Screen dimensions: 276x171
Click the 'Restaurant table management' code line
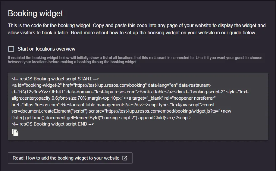(x=113, y=105)
